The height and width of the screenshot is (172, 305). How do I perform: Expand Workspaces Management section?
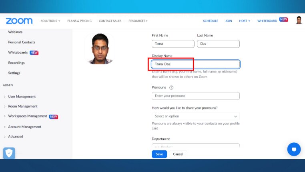point(28,116)
